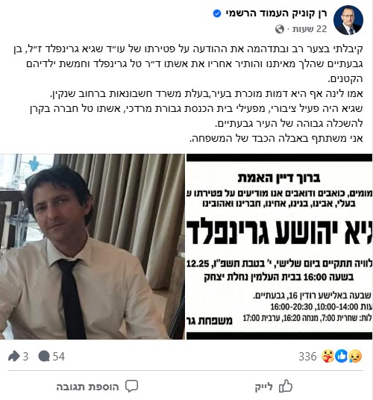Like the post with לייק button

(x=274, y=387)
